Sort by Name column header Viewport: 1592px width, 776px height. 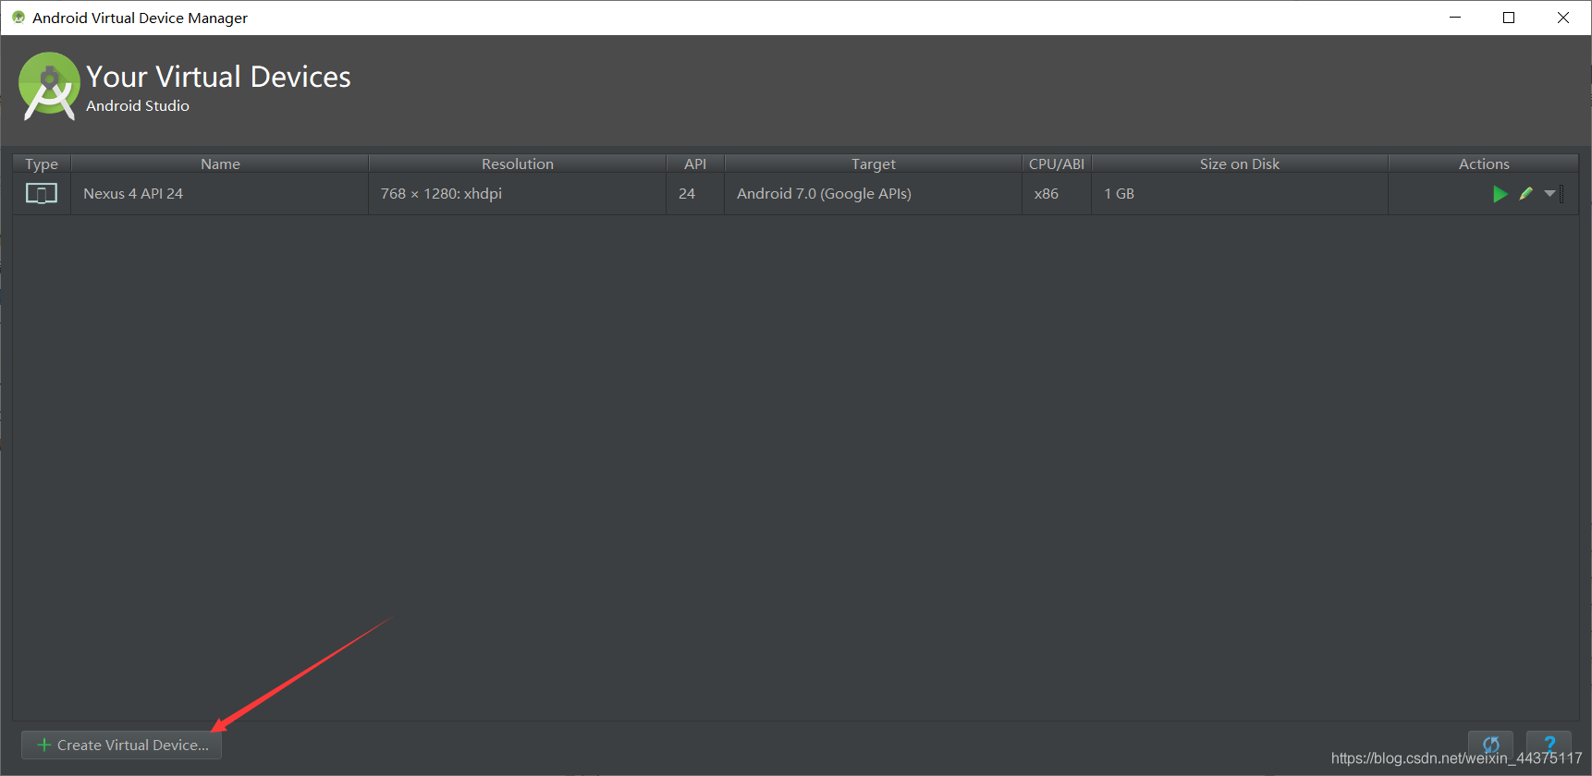[220, 164]
